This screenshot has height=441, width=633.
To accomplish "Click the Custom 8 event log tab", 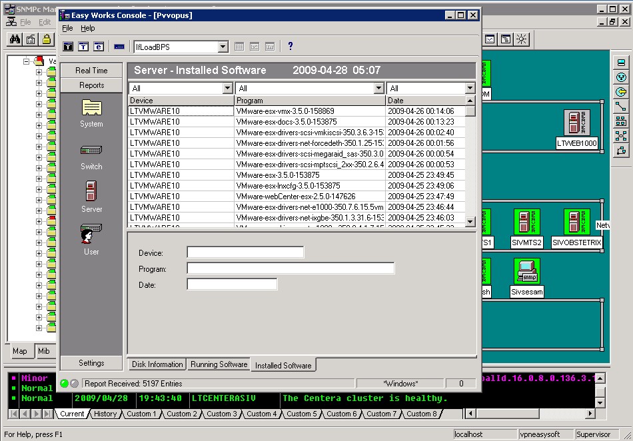I will (x=422, y=414).
